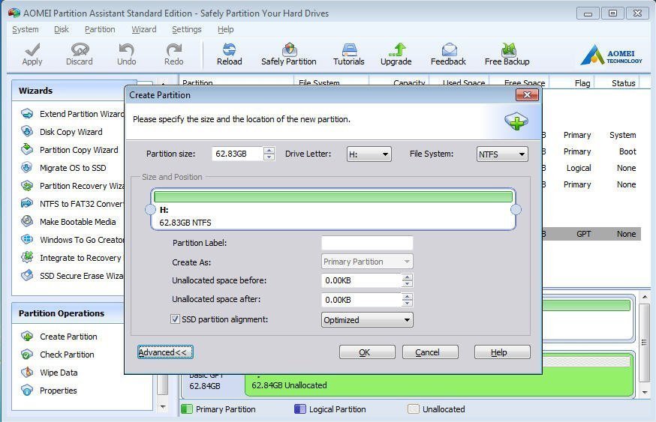Adjust Unallocated space before spinner
The height and width of the screenshot is (422, 656).
(x=407, y=280)
